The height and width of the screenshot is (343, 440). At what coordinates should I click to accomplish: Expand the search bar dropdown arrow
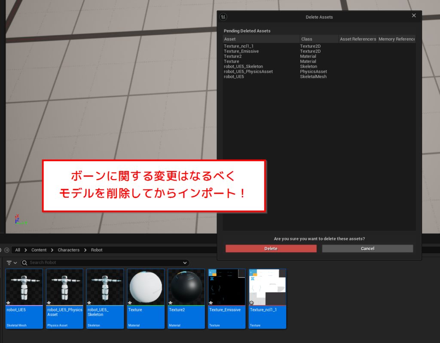pos(185,263)
